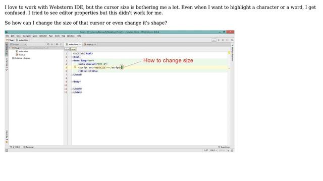Open the Project view dropdown

pos(18,44)
